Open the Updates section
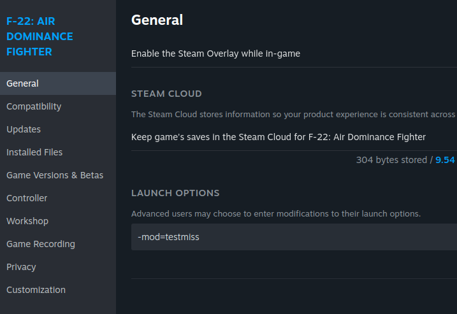457x314 pixels. coord(58,129)
